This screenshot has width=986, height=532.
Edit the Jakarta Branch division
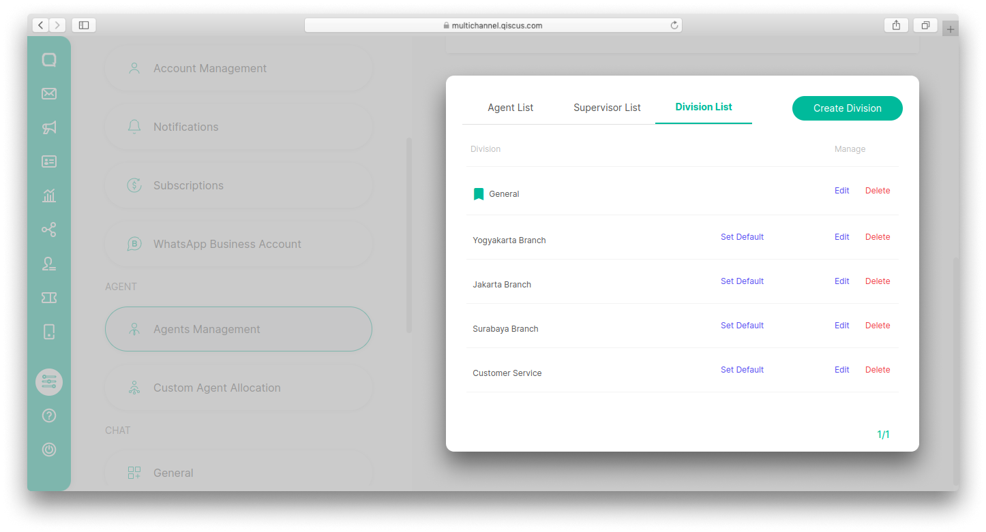pyautogui.click(x=842, y=281)
